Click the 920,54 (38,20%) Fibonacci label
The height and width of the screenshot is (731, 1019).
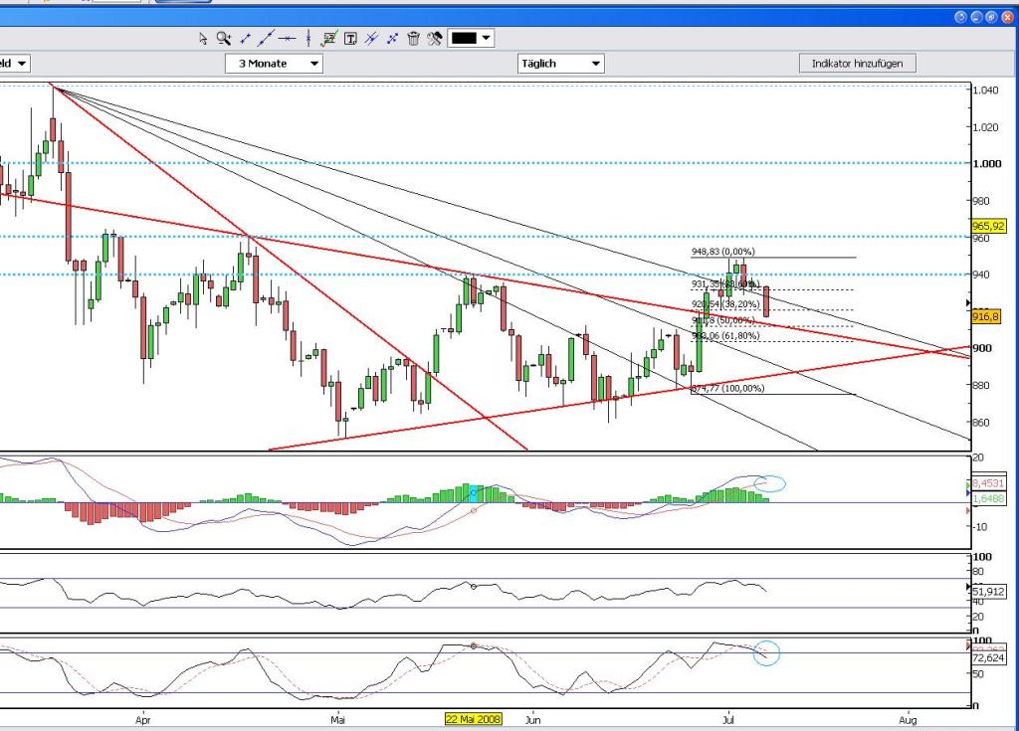point(725,304)
